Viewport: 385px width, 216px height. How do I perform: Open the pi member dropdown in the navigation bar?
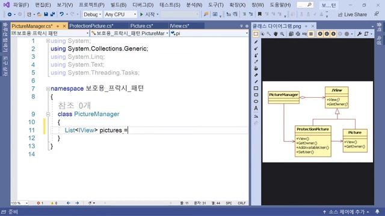[x=209, y=33]
